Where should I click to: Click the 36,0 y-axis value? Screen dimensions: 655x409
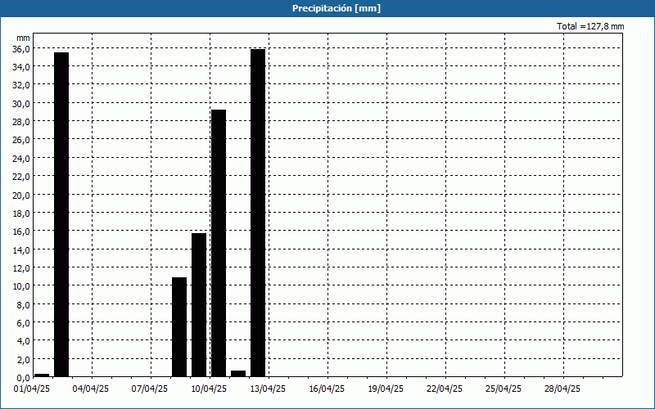[21, 48]
